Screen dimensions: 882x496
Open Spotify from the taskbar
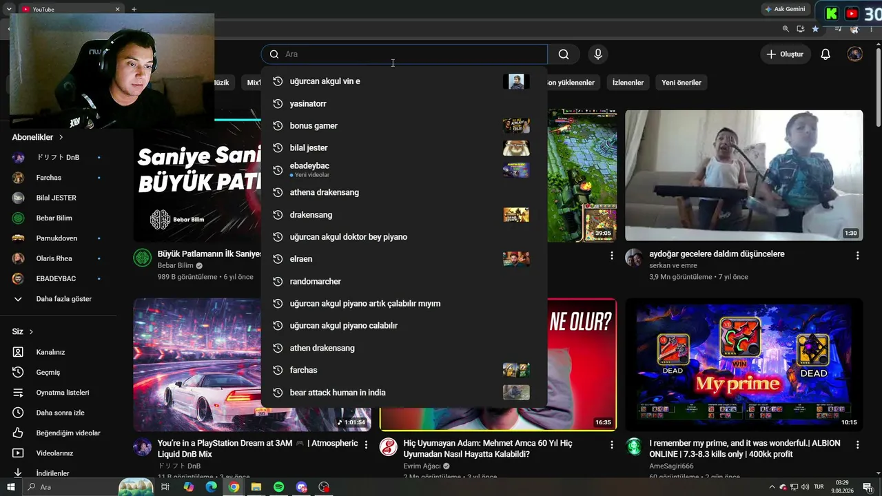click(x=279, y=487)
